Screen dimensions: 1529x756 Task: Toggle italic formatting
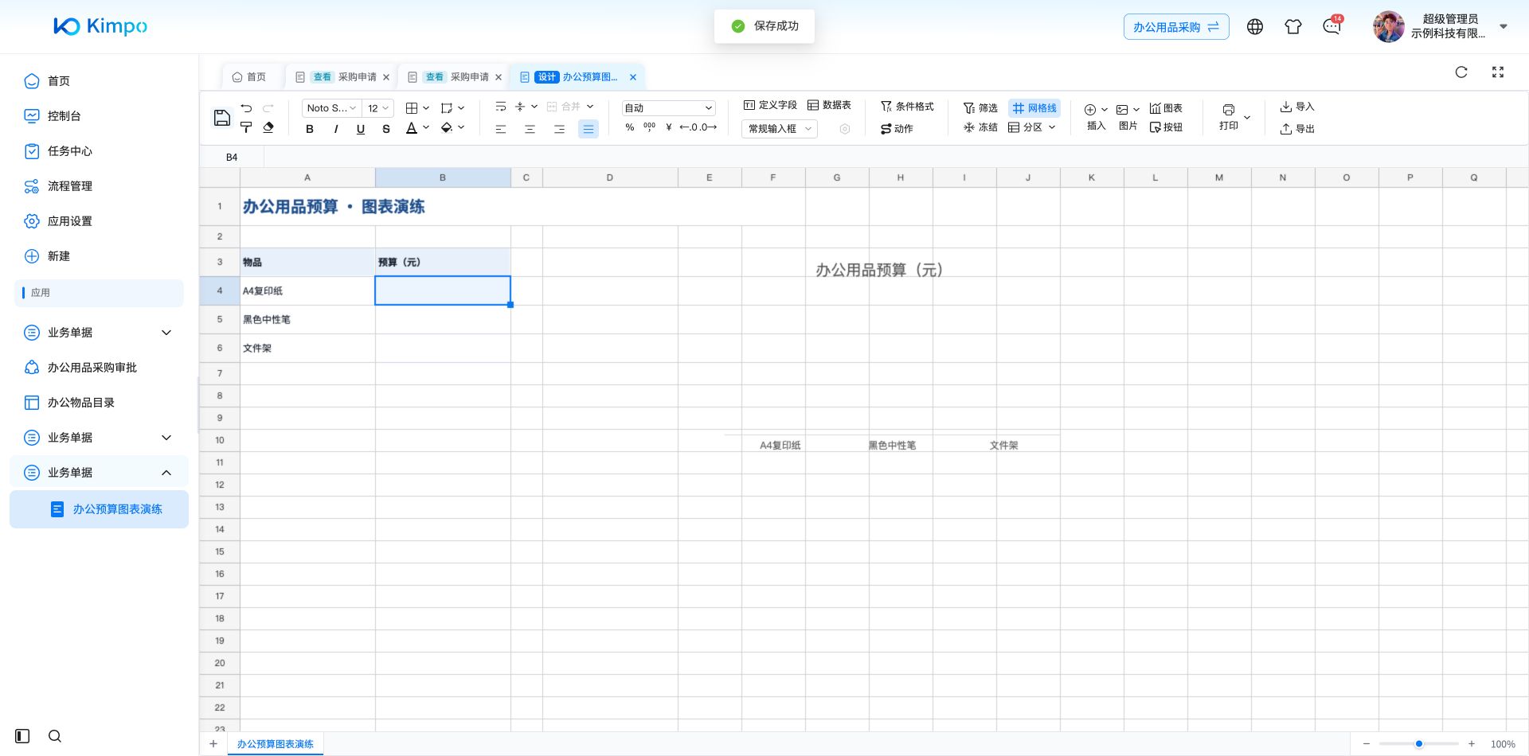click(335, 129)
